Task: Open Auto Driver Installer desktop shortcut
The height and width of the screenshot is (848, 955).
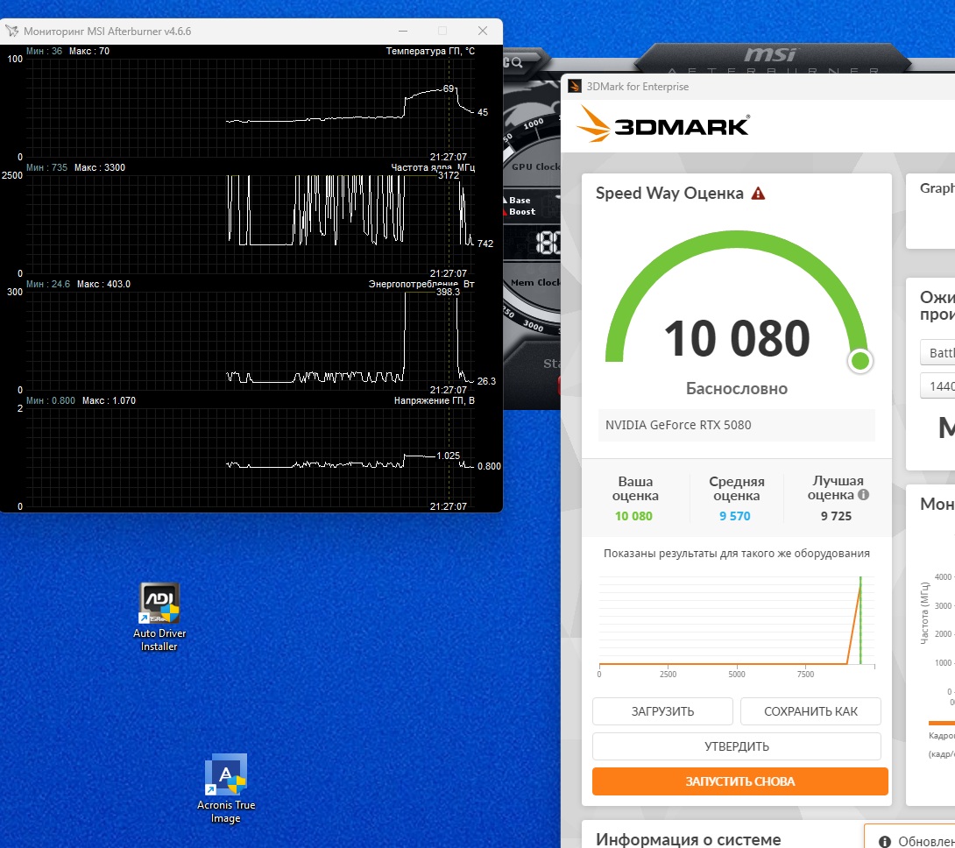Action: [x=159, y=617]
